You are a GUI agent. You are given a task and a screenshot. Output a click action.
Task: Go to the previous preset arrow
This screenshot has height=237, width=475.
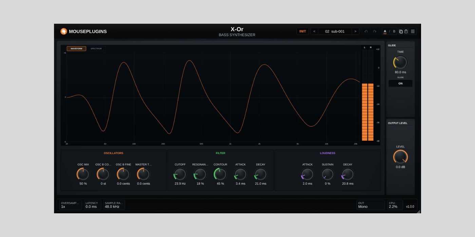pyautogui.click(x=314, y=31)
